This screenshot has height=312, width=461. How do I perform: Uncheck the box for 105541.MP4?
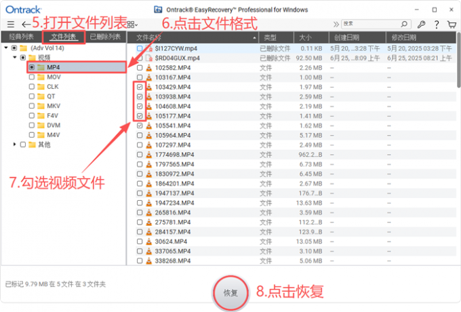(x=140, y=125)
